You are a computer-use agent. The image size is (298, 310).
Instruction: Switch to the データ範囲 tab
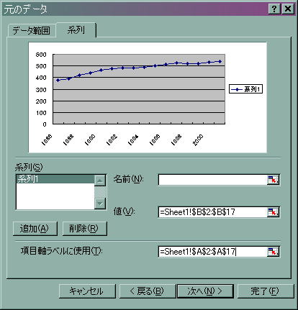32,31
